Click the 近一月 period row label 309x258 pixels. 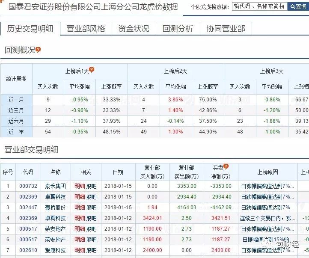pos(16,100)
